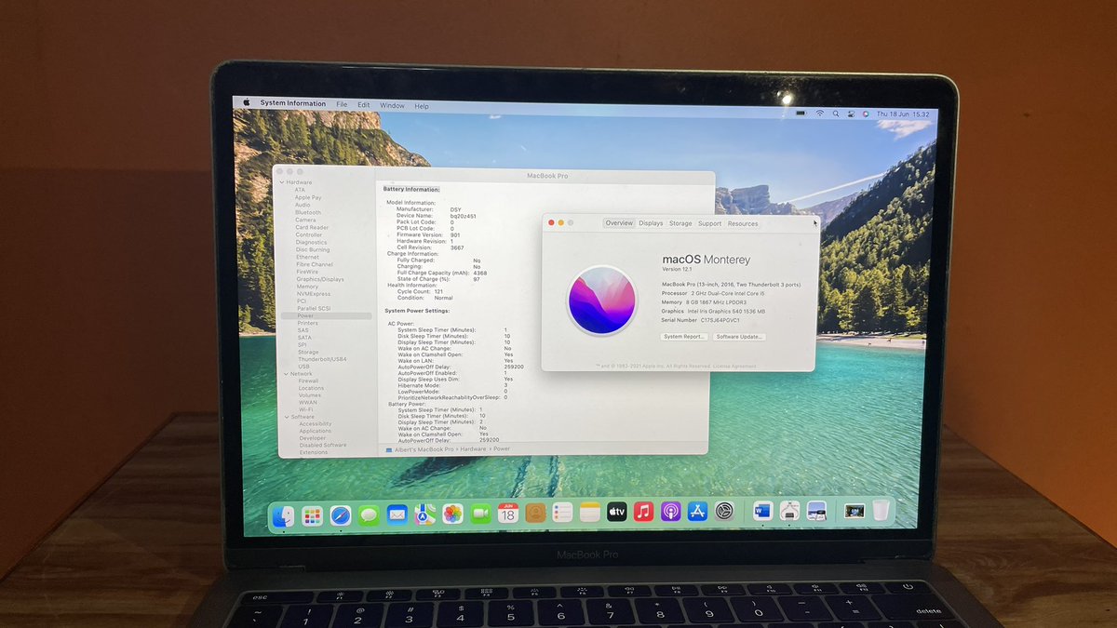1117x628 pixels.
Task: Select Printers in the sidebar
Action: pos(308,323)
